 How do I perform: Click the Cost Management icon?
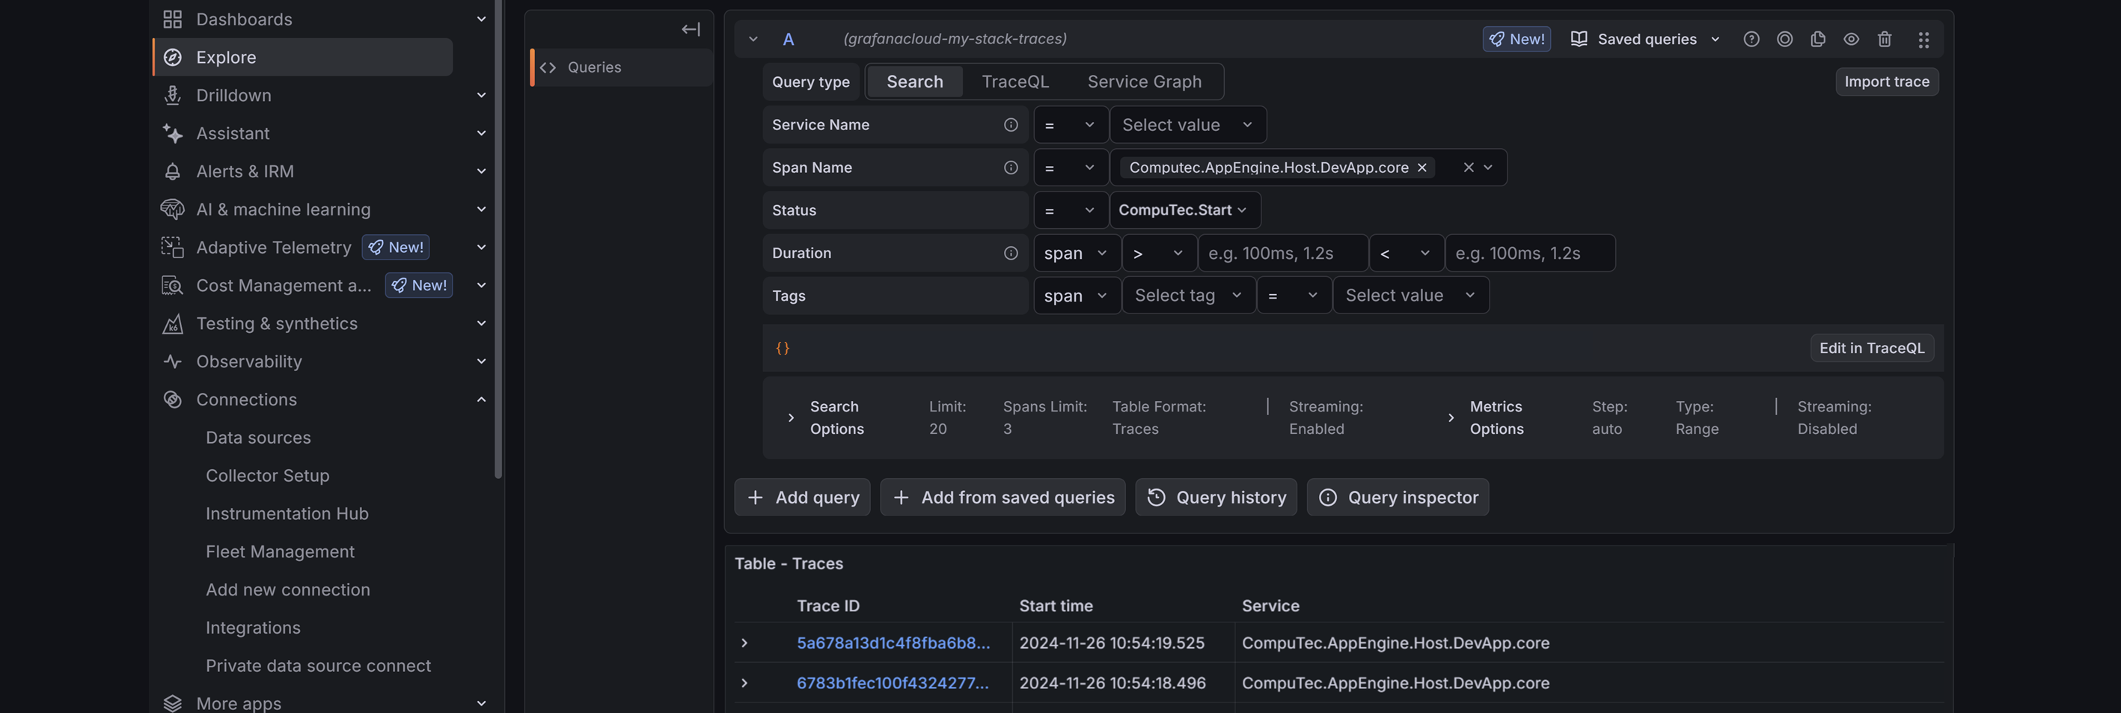pos(172,285)
